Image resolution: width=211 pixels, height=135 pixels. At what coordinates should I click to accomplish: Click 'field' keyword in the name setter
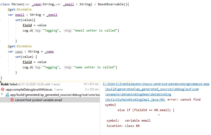[x=27, y=62]
